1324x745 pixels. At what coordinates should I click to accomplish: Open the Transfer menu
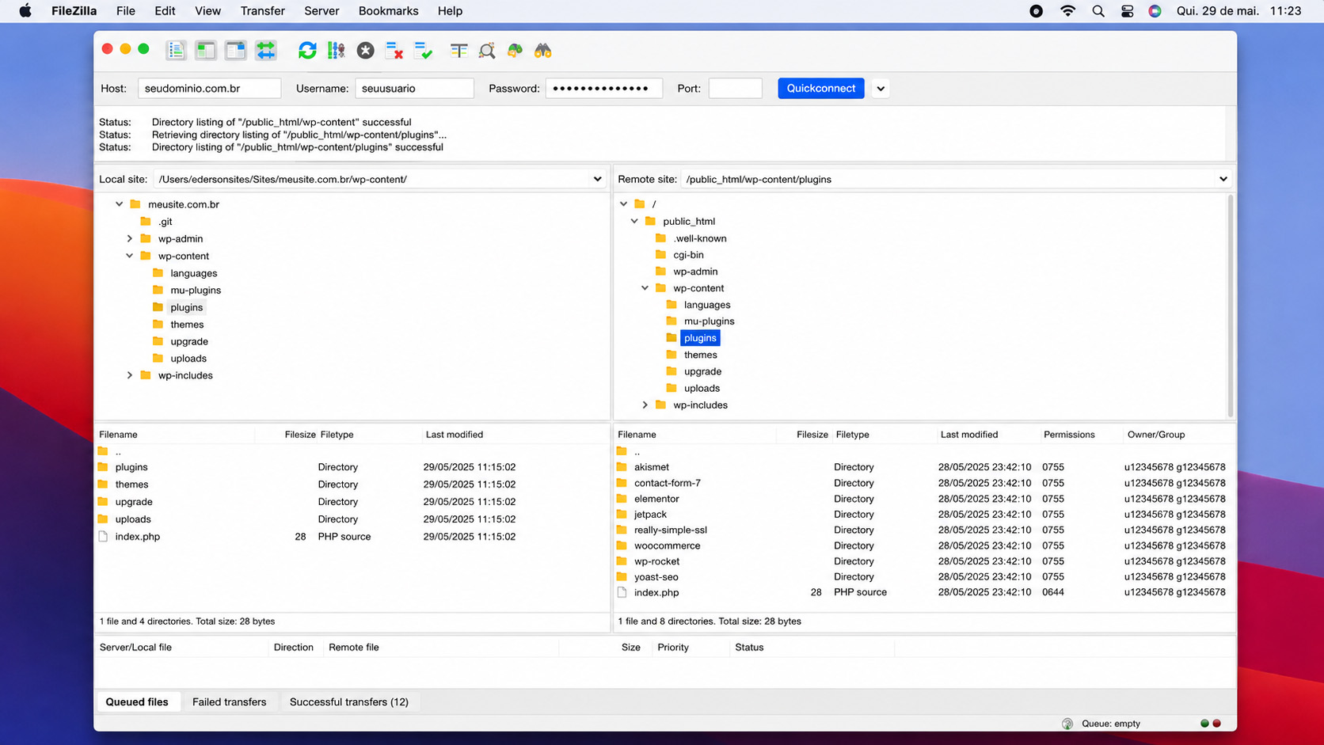262,11
